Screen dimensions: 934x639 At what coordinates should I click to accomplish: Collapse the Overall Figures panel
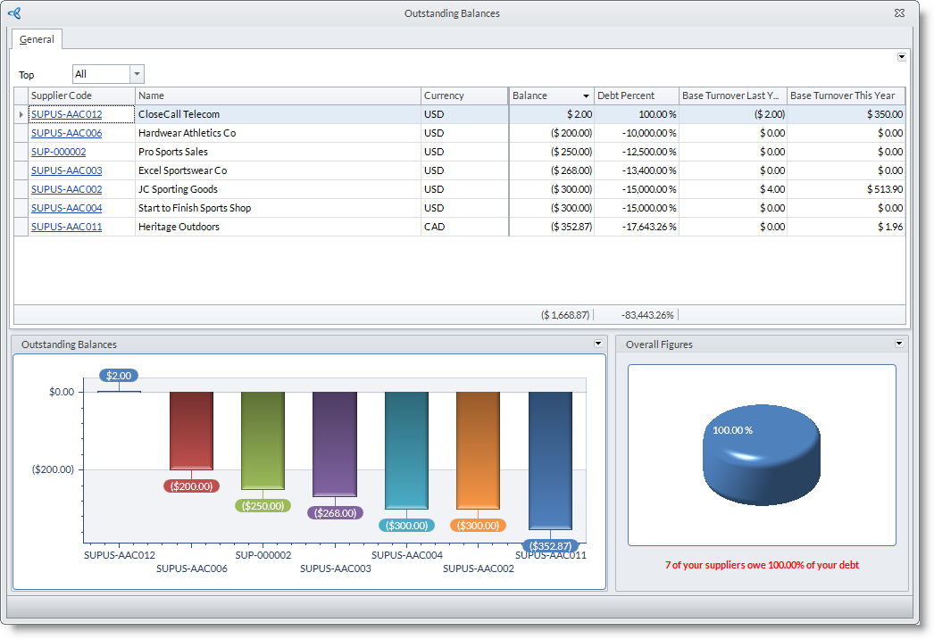(899, 344)
